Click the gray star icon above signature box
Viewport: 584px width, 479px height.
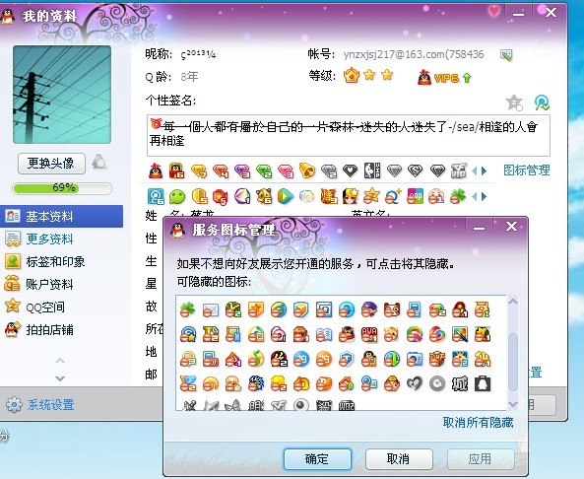pyautogui.click(x=514, y=103)
